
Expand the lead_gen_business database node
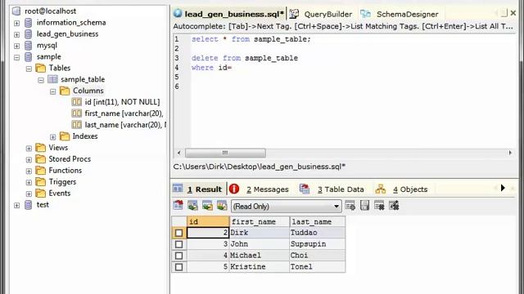point(16,34)
